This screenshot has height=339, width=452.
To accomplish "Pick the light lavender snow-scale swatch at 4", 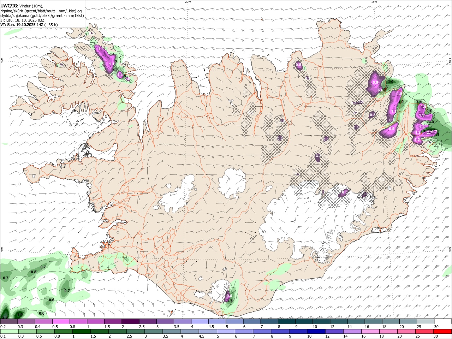I will [200, 322].
